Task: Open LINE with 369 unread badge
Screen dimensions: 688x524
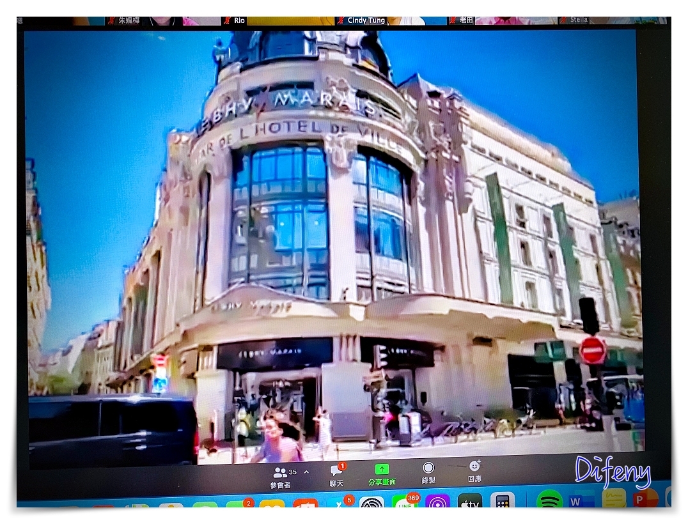Action: (x=405, y=502)
